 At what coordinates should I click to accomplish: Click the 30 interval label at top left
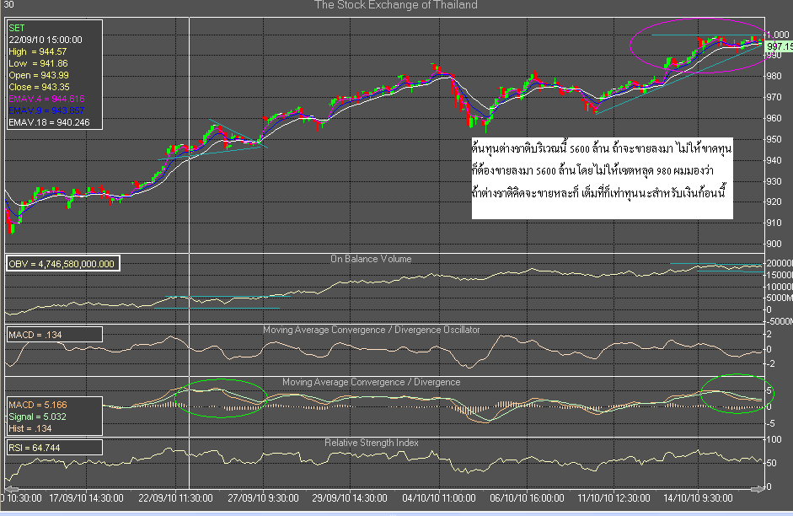coord(9,4)
